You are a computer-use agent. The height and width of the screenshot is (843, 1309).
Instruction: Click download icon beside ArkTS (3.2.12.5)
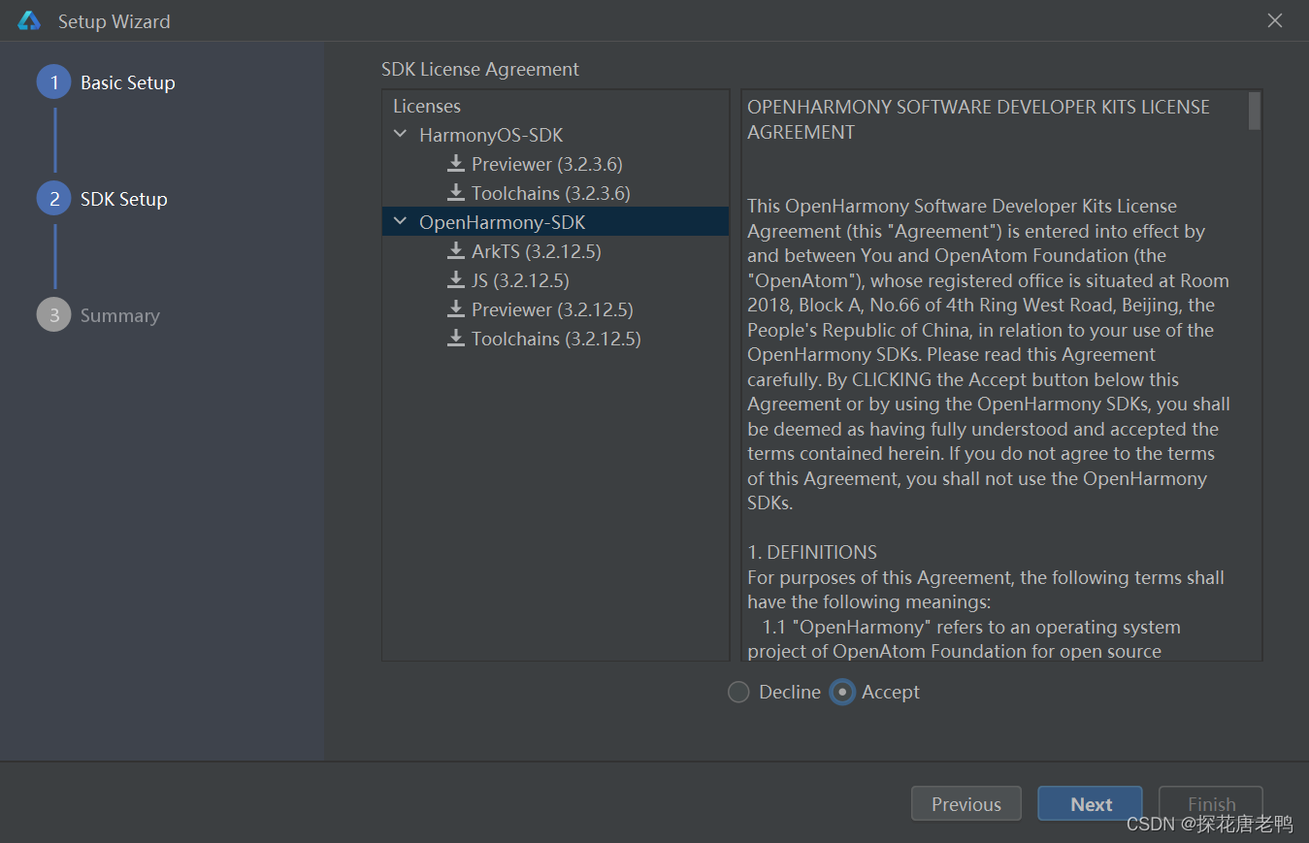456,251
